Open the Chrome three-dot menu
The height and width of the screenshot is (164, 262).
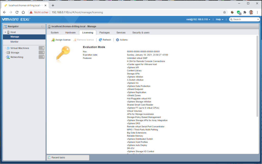pos(257,12)
